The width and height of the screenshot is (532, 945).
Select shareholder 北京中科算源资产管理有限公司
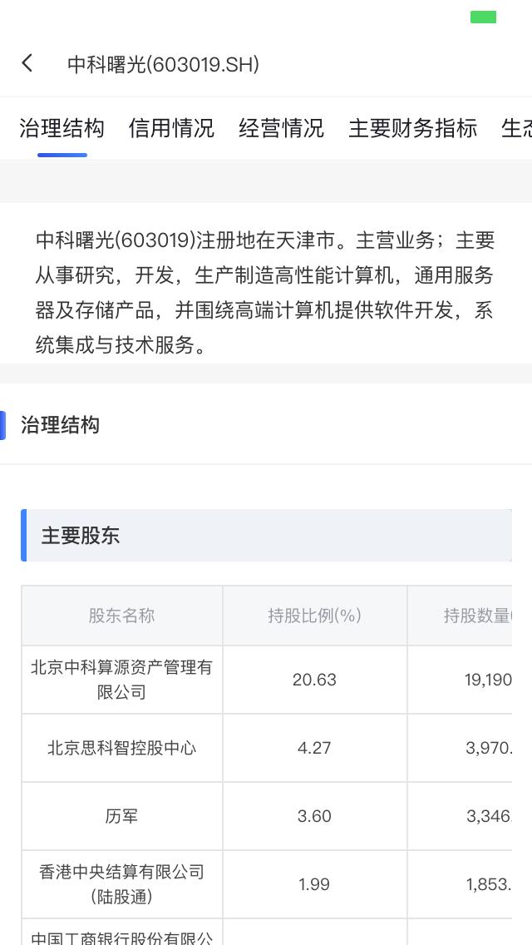[x=121, y=679]
